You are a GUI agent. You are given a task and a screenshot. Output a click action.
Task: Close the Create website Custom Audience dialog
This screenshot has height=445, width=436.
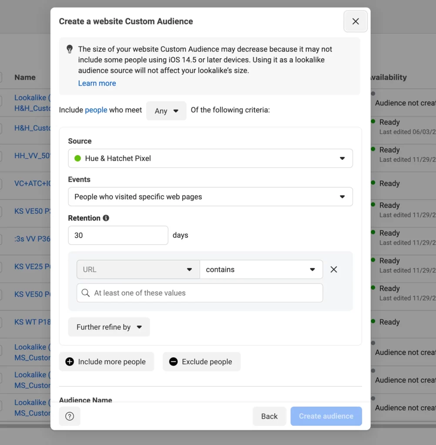356,21
